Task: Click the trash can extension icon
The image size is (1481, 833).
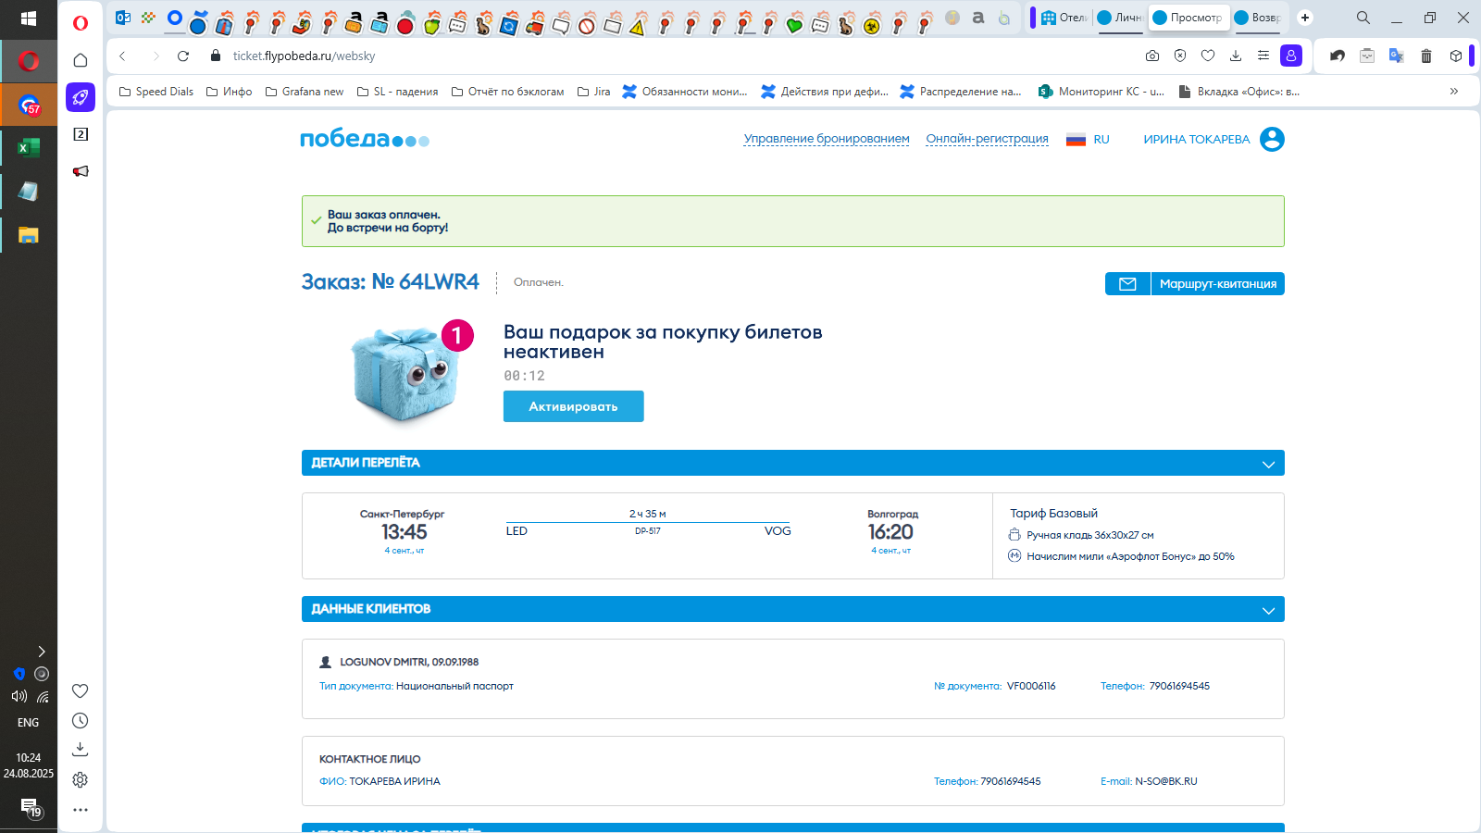Action: [x=1426, y=56]
